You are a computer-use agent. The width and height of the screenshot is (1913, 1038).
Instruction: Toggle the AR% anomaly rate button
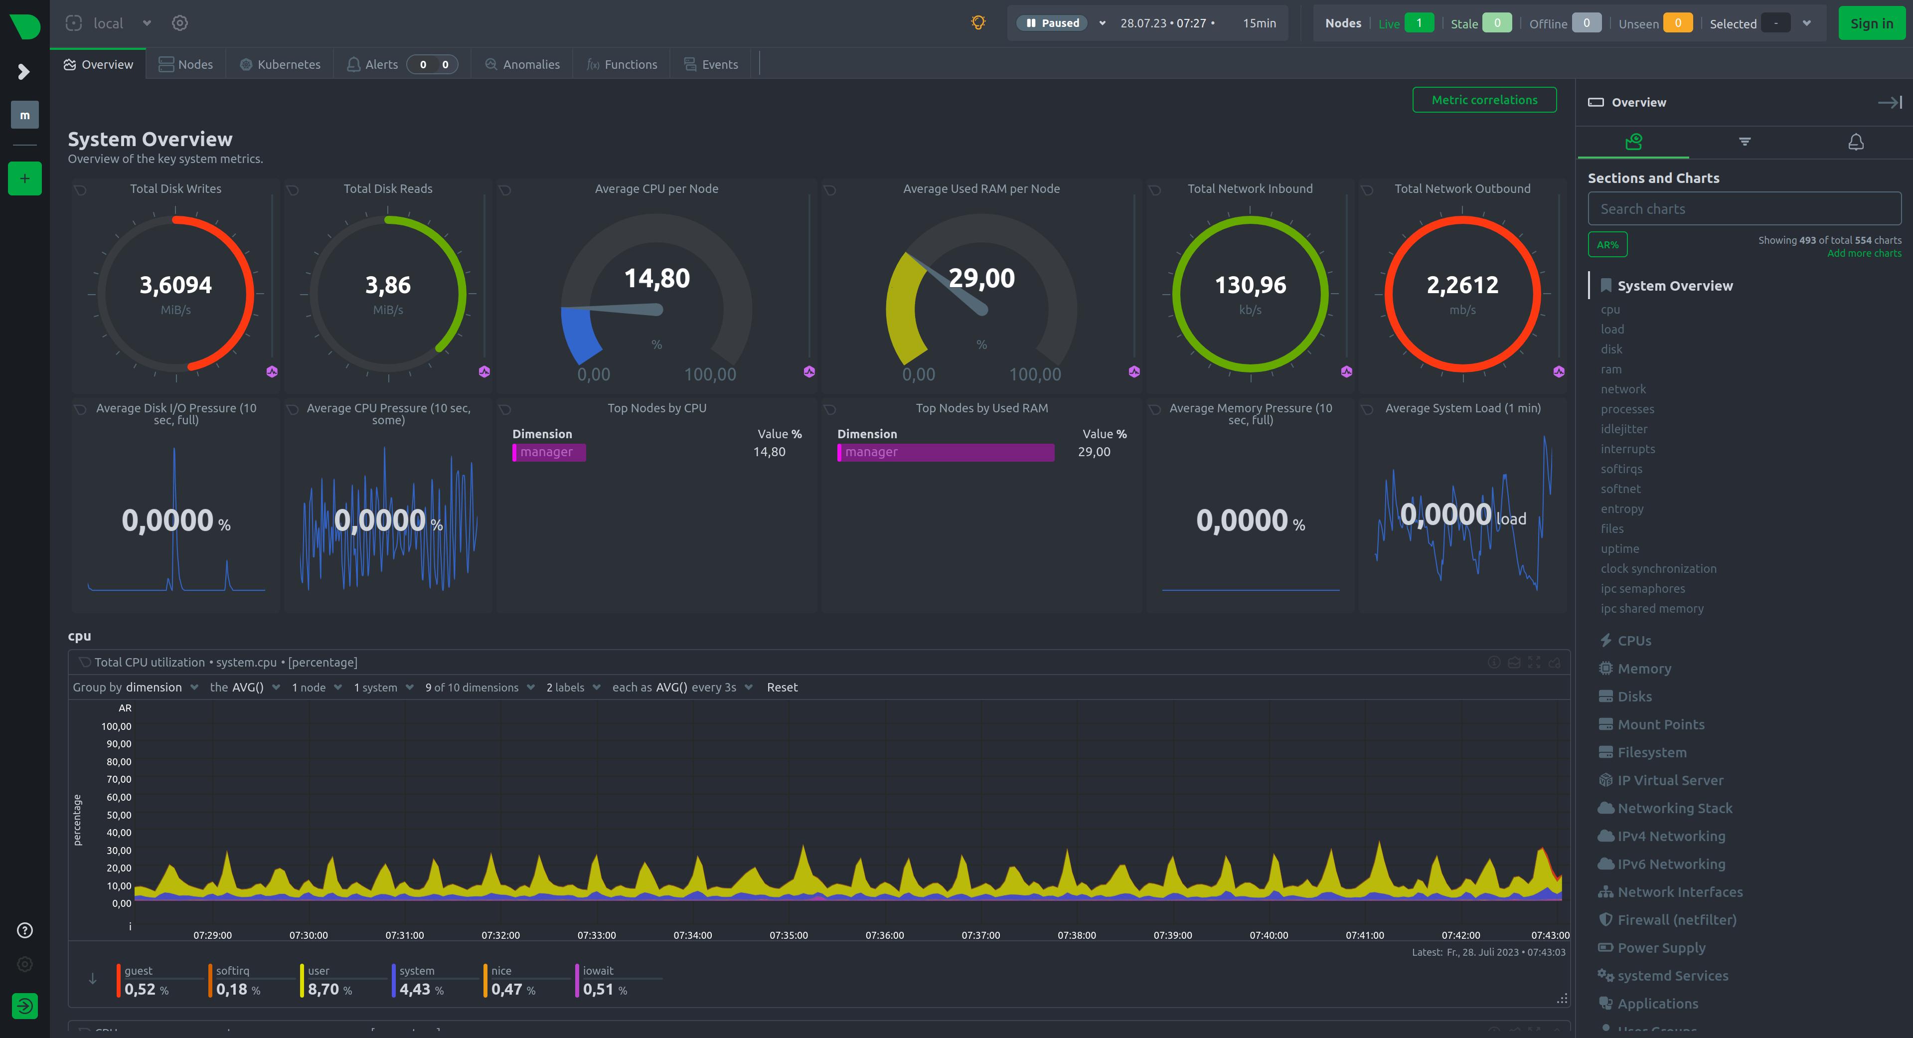click(1607, 244)
